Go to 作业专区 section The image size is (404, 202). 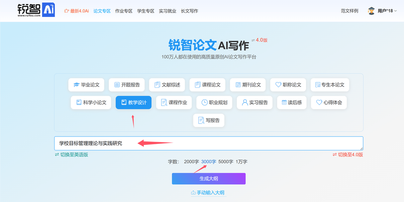click(x=124, y=11)
